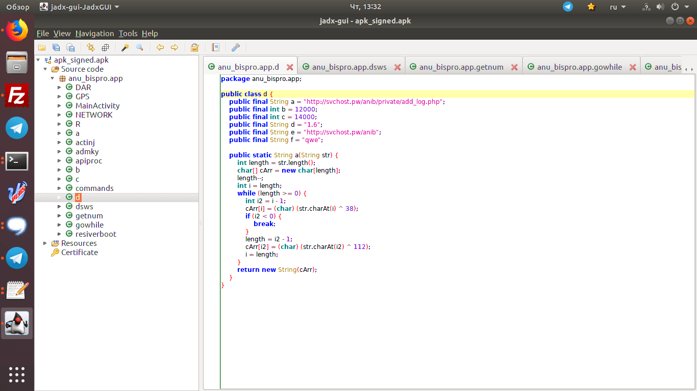Toggle the Flatten packages toolbar button
Screen dimensions: 697x391
106,47
